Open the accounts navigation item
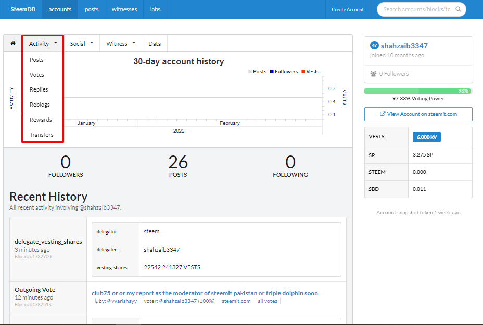The height and width of the screenshot is (325, 483). tap(60, 9)
